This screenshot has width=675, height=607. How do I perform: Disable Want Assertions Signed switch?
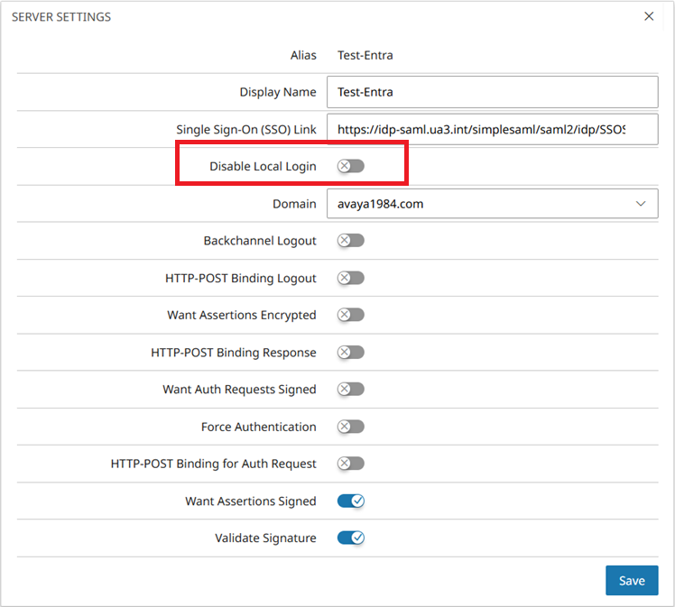tap(350, 501)
